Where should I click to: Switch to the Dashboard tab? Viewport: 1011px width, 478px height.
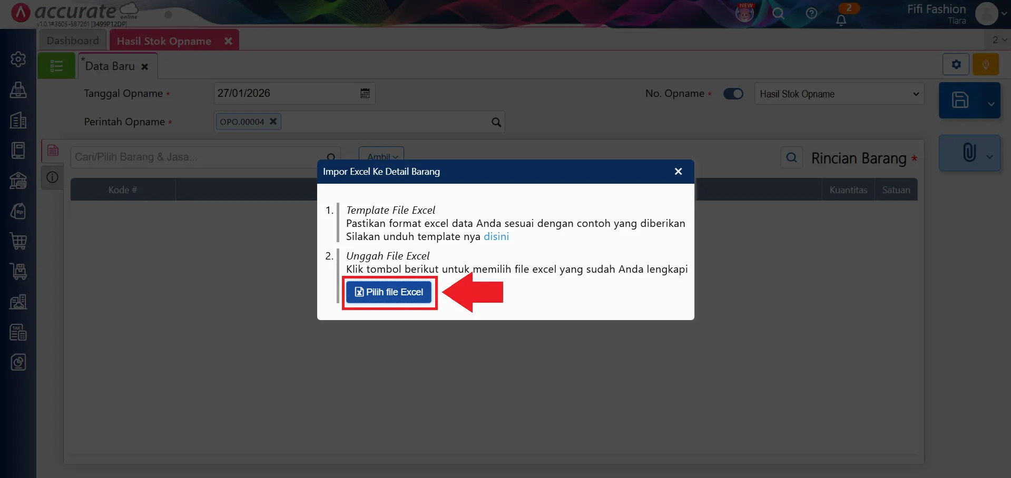(x=73, y=41)
